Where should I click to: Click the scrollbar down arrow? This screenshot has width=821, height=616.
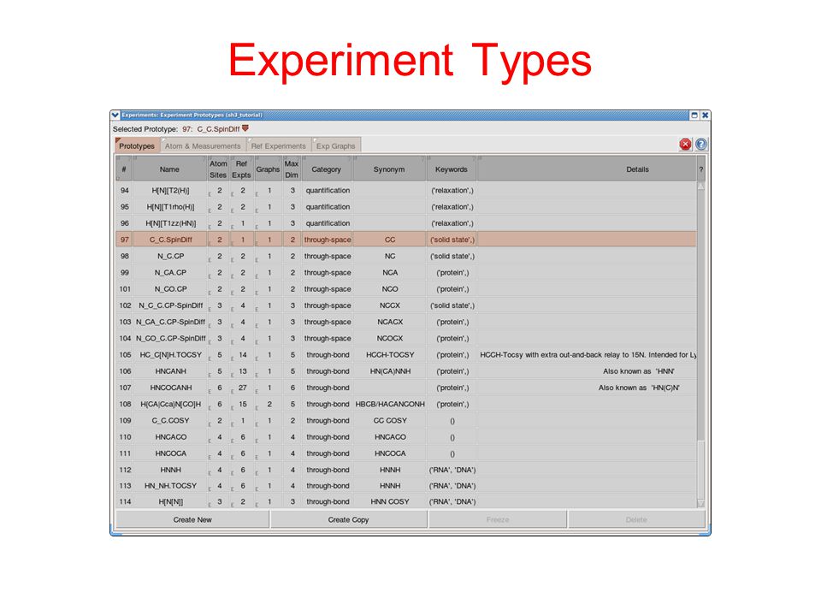[701, 504]
